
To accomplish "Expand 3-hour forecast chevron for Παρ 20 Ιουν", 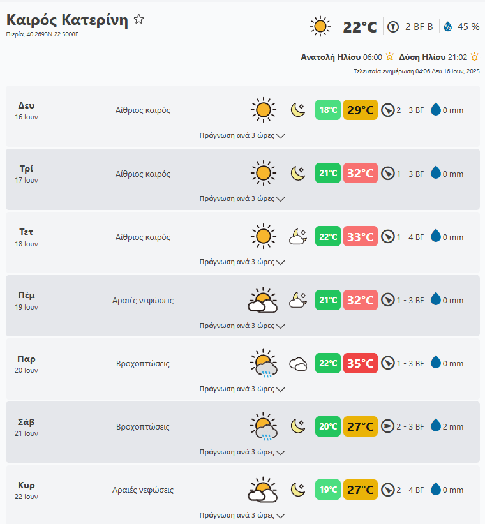I will click(x=280, y=389).
